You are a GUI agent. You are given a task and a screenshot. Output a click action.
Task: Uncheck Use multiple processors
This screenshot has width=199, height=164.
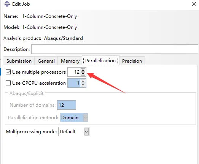click(8, 72)
